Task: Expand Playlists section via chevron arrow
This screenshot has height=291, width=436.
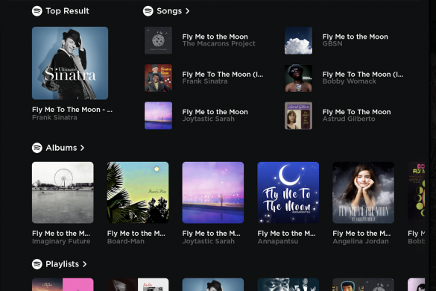Action: pyautogui.click(x=84, y=264)
